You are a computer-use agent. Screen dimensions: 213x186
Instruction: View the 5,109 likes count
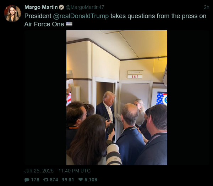(91, 180)
